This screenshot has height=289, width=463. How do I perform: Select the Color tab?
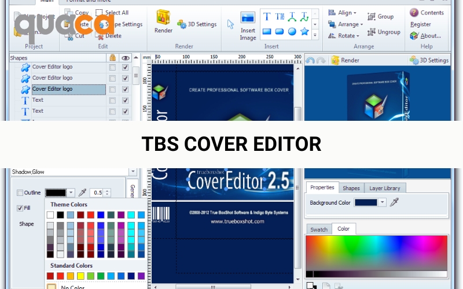click(x=343, y=228)
